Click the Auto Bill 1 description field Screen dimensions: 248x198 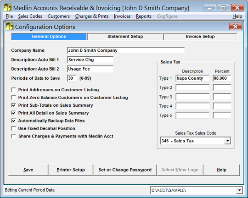[90, 60]
